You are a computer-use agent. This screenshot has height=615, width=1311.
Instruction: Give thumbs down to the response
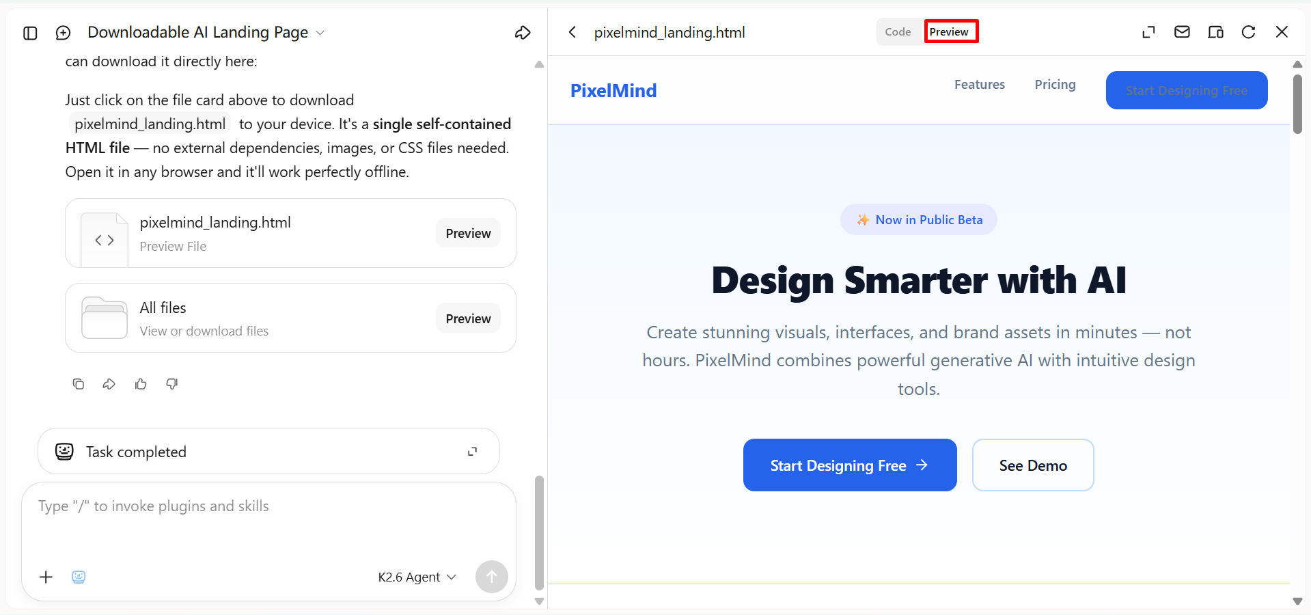172,384
